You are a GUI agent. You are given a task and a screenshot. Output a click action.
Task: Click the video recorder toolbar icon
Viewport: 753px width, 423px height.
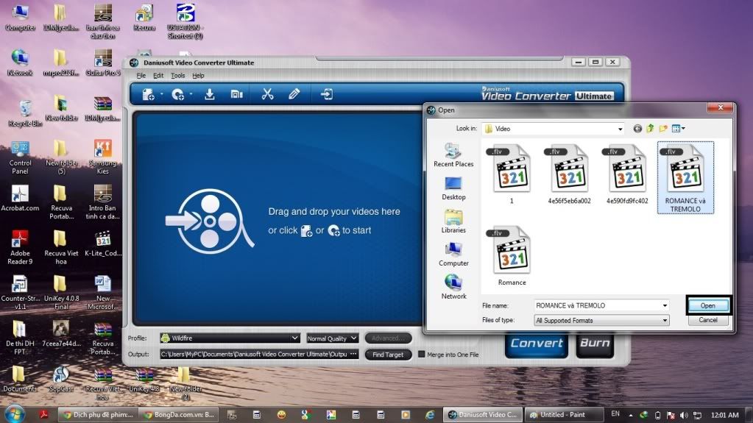coord(237,94)
